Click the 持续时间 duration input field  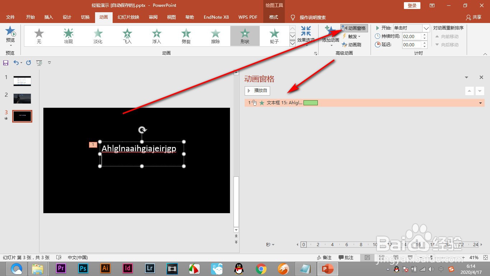(x=412, y=36)
